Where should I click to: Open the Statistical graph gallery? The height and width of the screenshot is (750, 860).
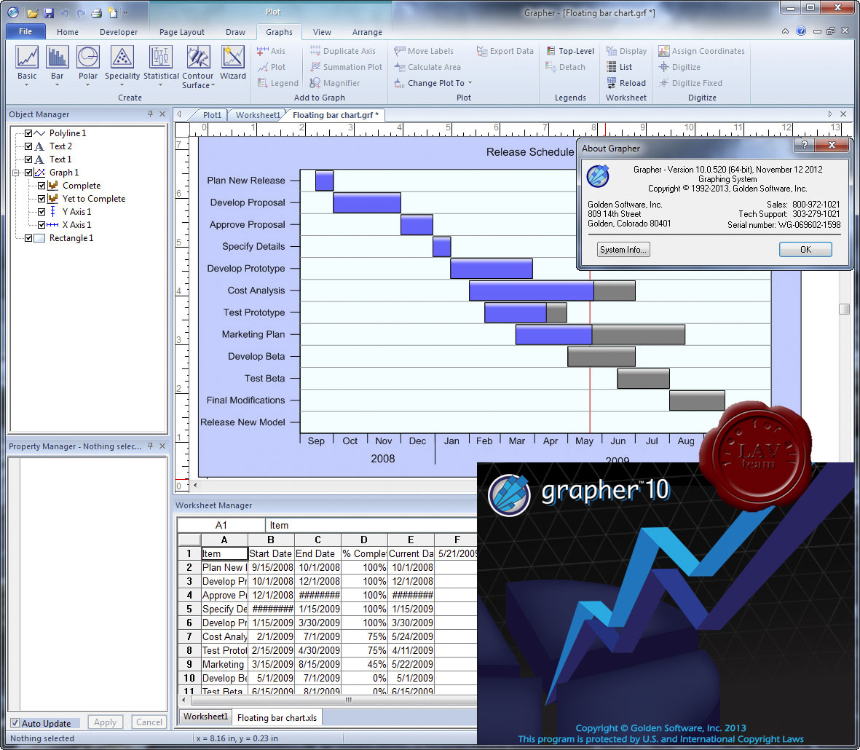pyautogui.click(x=161, y=66)
